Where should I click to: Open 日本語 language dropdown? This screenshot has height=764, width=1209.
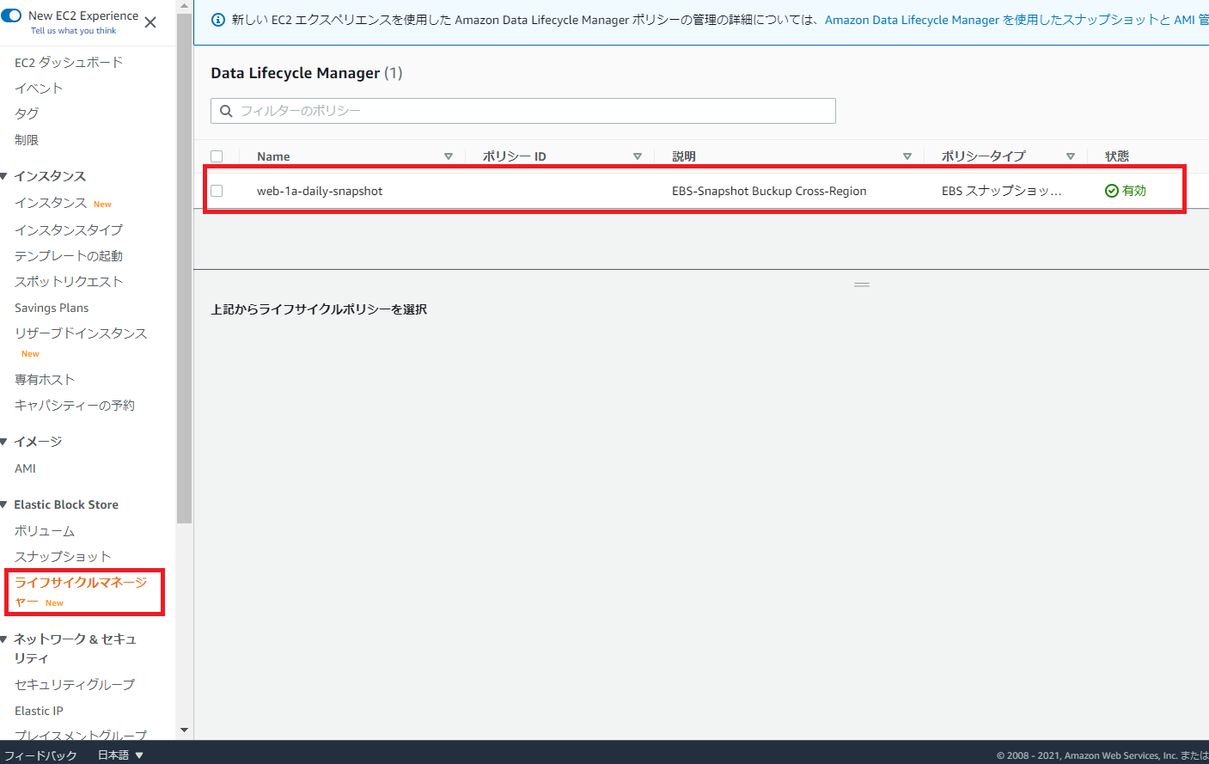[x=120, y=755]
